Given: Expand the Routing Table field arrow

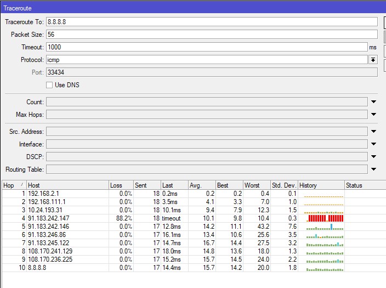Looking at the screenshot, I should click(373, 170).
